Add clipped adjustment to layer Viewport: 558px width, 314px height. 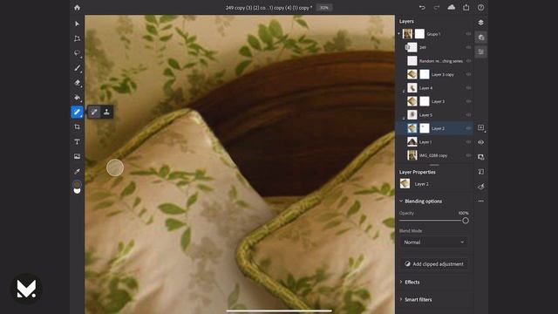(x=434, y=263)
